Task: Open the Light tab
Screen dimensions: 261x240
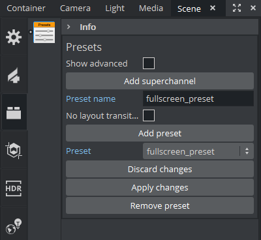Action: (115, 8)
